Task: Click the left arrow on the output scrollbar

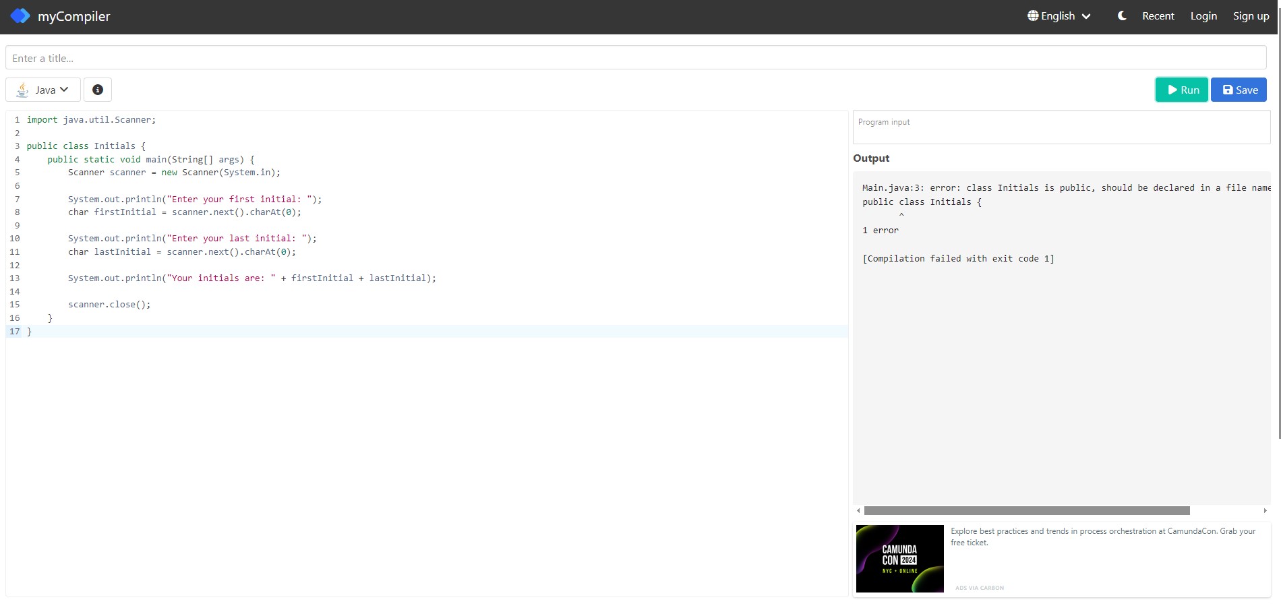Action: click(858, 510)
